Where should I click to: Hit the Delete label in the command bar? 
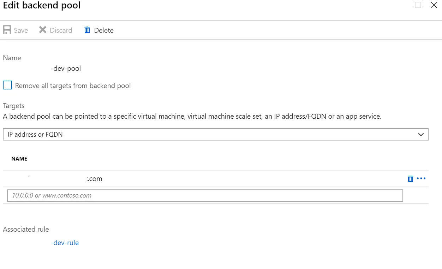point(103,30)
